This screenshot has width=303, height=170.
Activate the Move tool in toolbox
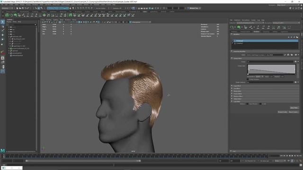point(2,35)
